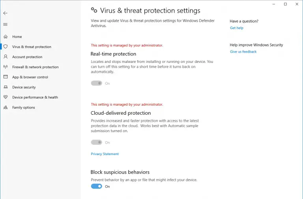Viewport: 303px width, 199px height.
Task: Open the Privacy Statement link
Action: click(105, 154)
